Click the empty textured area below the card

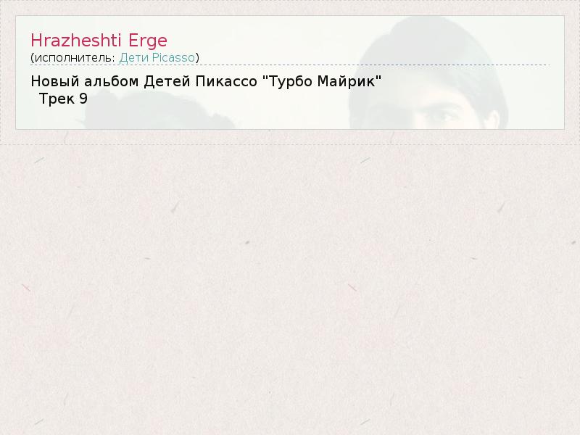pos(290,289)
